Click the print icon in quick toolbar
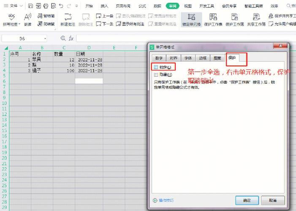The height and width of the screenshot is (211, 296). click(x=46, y=6)
